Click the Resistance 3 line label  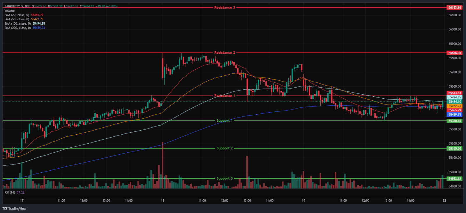click(225, 8)
